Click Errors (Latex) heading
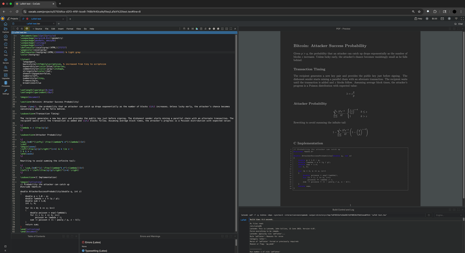 click(92, 242)
